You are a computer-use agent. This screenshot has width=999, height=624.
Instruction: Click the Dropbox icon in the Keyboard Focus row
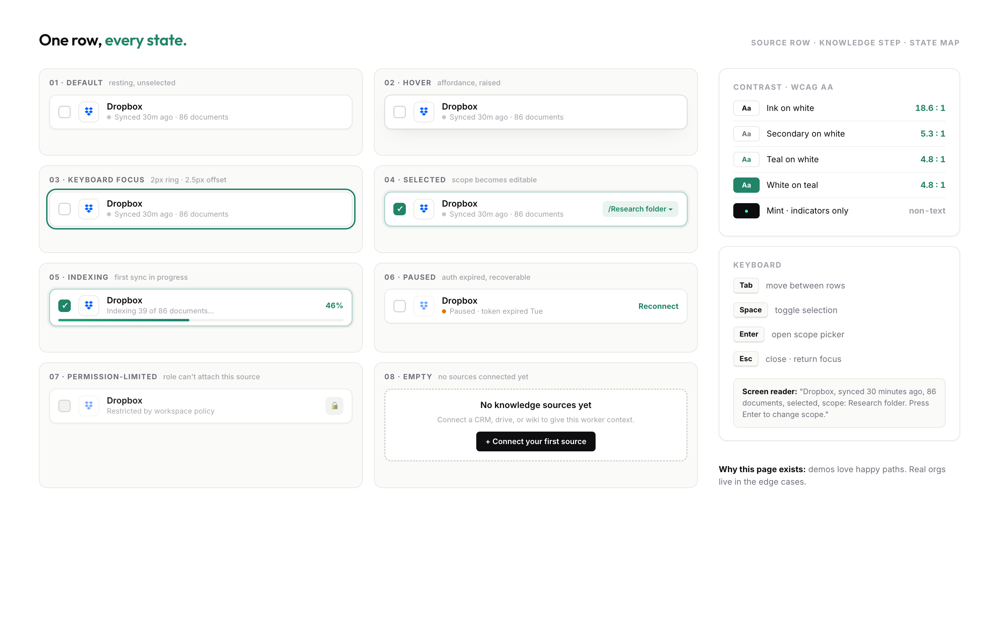[x=89, y=209]
